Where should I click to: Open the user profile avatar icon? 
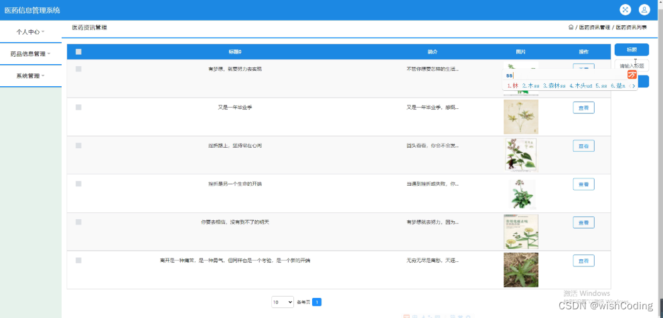[644, 10]
